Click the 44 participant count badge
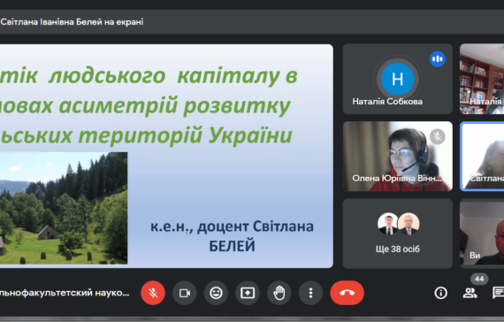Image resolution: width=504 pixels, height=322 pixels. pyautogui.click(x=479, y=279)
